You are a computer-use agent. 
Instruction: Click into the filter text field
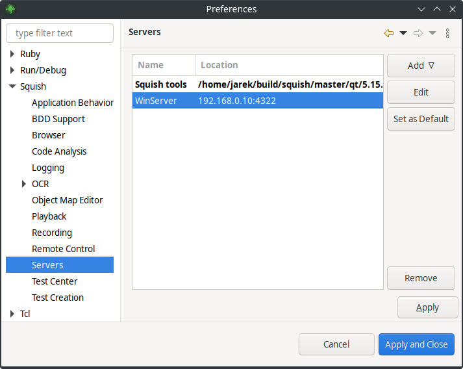point(60,33)
